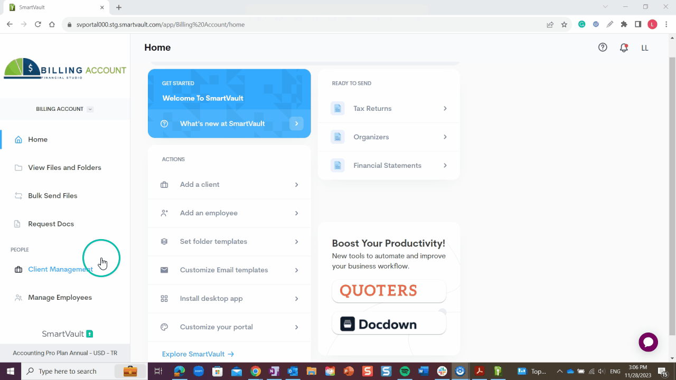Click the Client Management briefcase icon

[18, 270]
